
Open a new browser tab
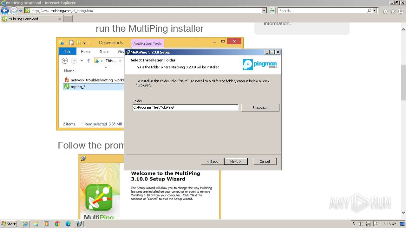[68, 19]
